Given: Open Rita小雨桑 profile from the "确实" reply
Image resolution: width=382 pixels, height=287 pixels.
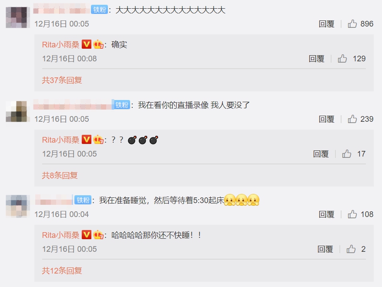Looking at the screenshot, I should [60, 44].
